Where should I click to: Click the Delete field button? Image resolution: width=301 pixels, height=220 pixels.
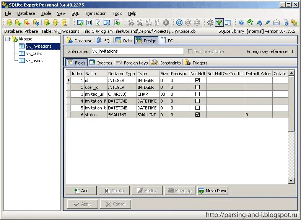point(114,191)
